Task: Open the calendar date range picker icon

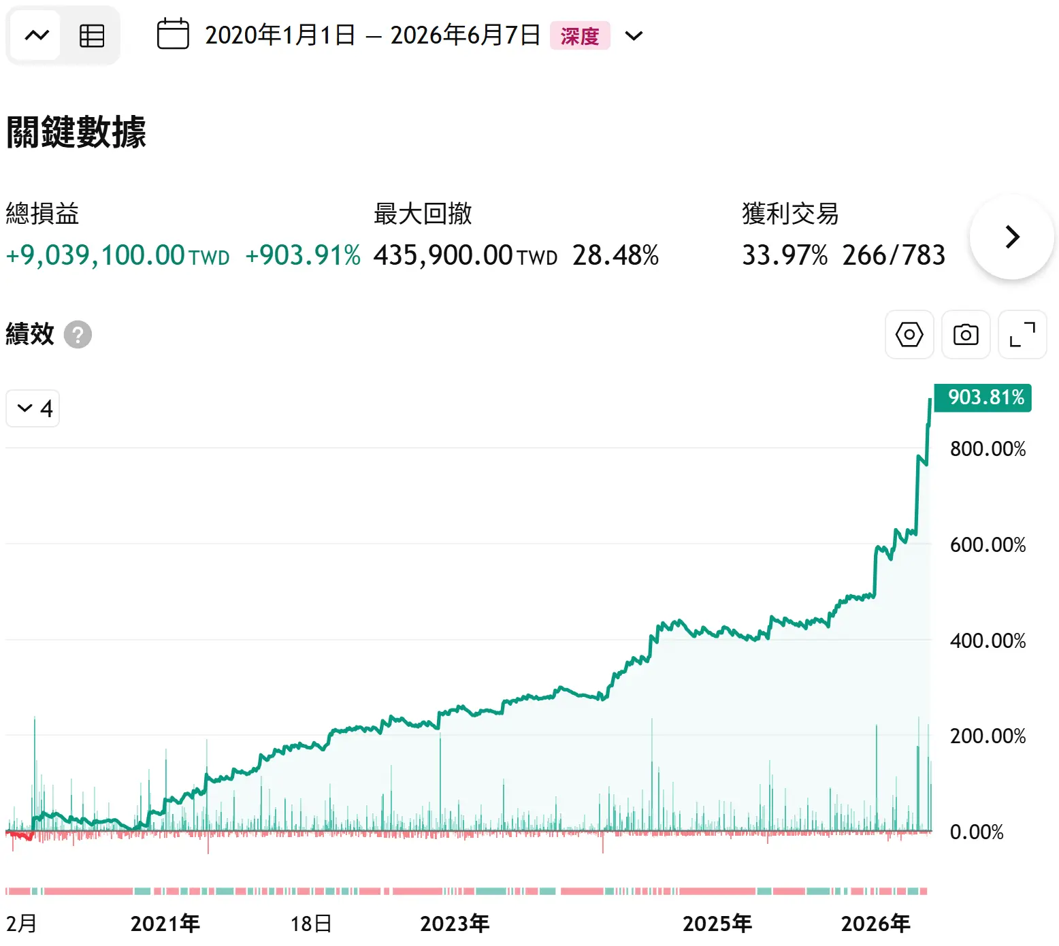Action: tap(173, 35)
